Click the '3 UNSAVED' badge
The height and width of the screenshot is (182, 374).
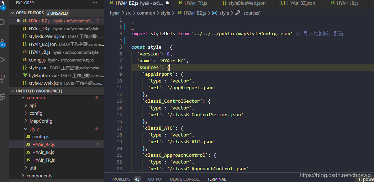[x=58, y=13]
